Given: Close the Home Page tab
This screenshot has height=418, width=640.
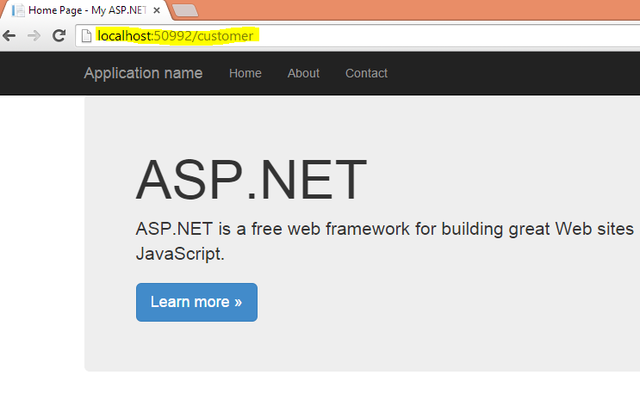Looking at the screenshot, I should pyautogui.click(x=156, y=10).
